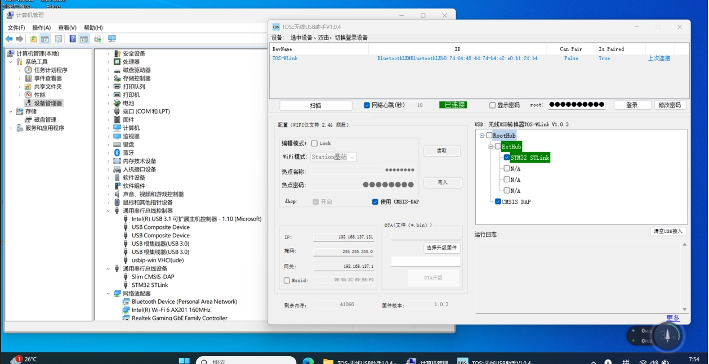The image size is (709, 364).
Task: Click the 热点名称 hotspot name field
Action: (364, 170)
